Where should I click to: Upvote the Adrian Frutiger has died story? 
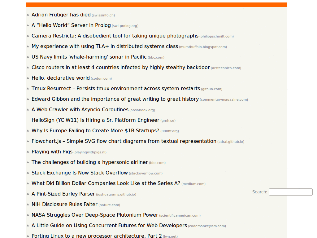click(x=28, y=15)
